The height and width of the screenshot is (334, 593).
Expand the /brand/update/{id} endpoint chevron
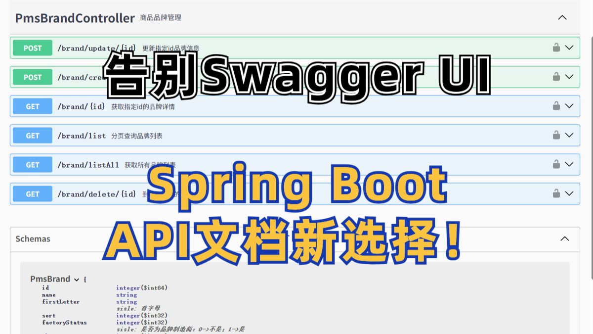pos(569,48)
